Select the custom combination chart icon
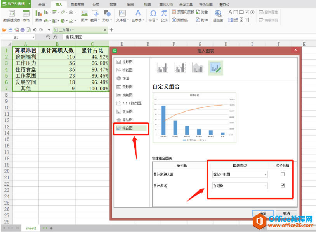316x232 pixels. click(215, 67)
